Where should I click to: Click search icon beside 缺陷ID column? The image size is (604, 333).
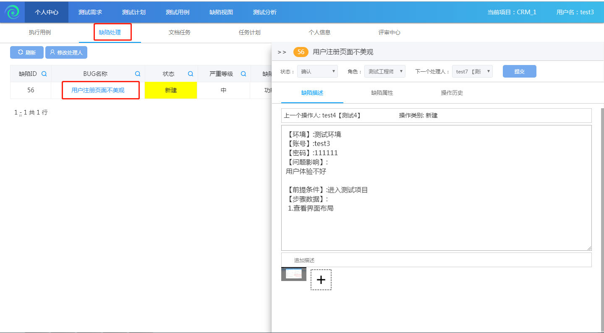click(x=44, y=74)
